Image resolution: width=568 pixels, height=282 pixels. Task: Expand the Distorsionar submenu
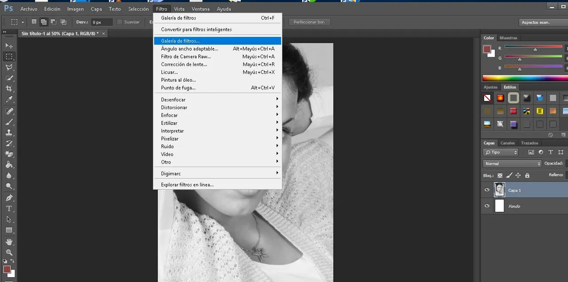point(217,107)
